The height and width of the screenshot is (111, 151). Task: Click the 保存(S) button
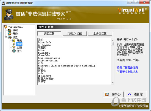113,94
